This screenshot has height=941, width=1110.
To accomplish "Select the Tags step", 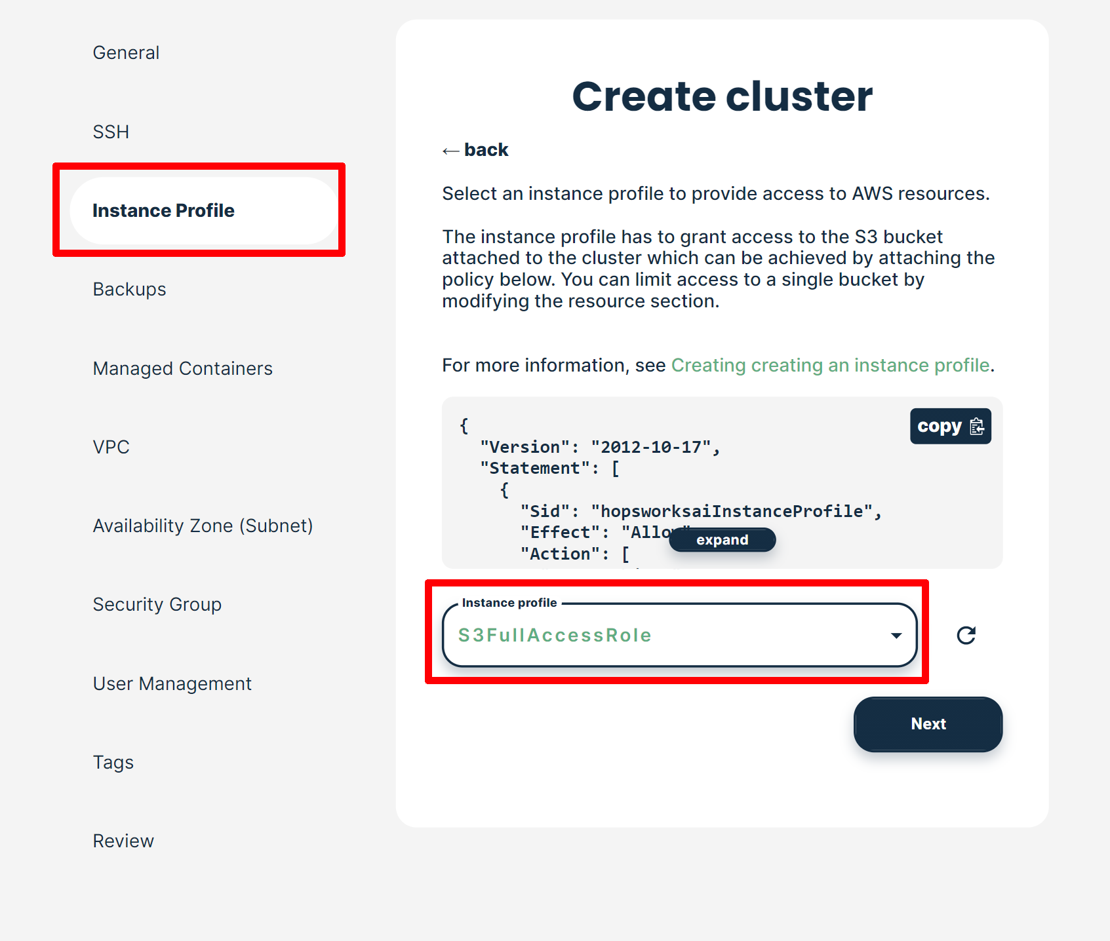I will 113,762.
